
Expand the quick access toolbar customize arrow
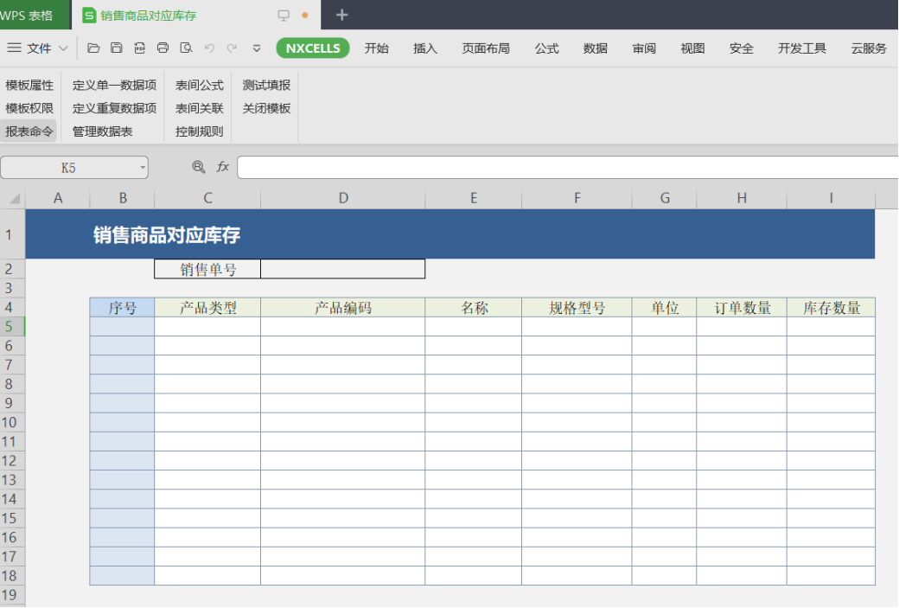[x=257, y=48]
